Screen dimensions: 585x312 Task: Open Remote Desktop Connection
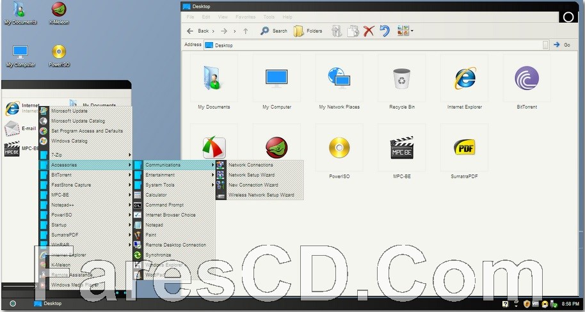174,245
